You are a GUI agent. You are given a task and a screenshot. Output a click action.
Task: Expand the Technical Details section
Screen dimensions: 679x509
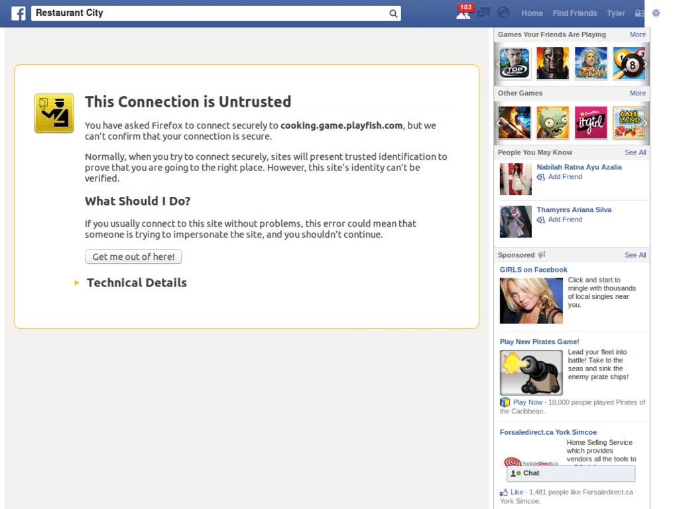pos(131,282)
